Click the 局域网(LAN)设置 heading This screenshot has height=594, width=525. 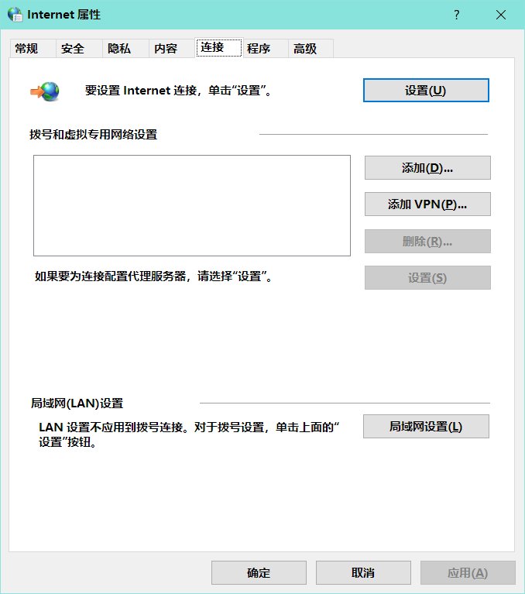[x=77, y=403]
